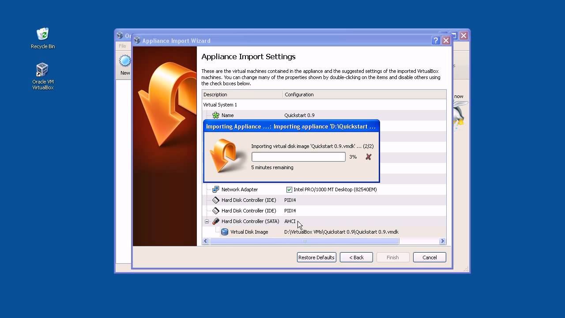Cancel the import with the red X icon
565x318 pixels.
tap(369, 157)
